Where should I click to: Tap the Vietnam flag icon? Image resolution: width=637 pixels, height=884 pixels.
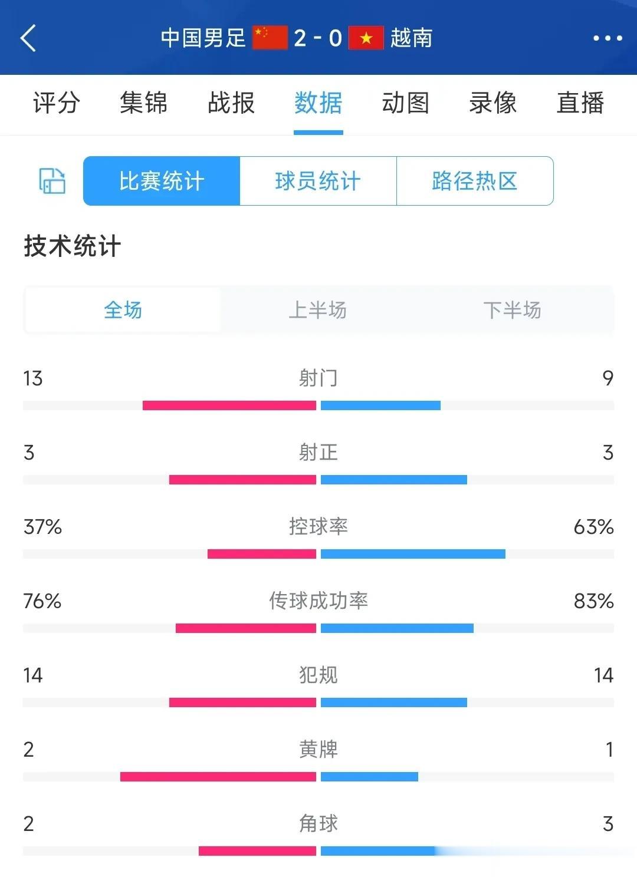[x=366, y=38]
